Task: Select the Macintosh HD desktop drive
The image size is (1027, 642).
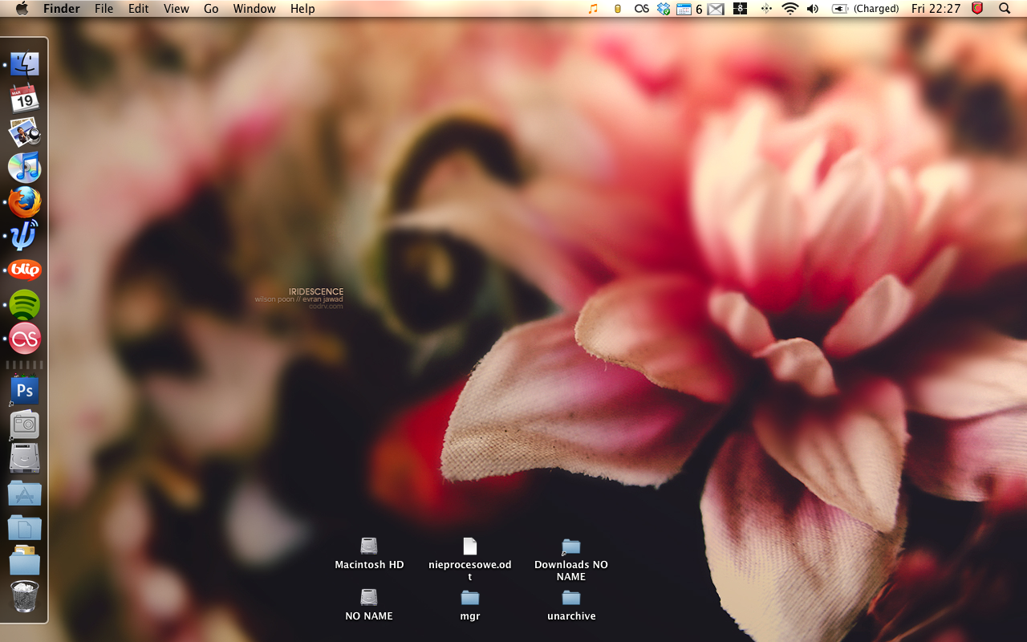Action: click(x=368, y=547)
